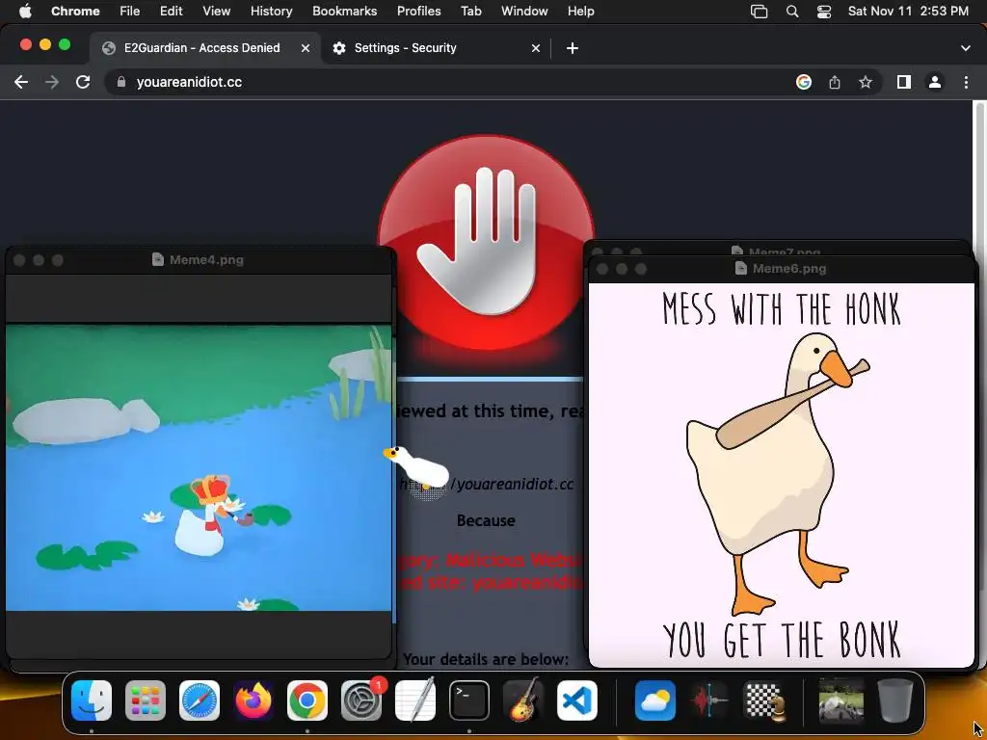Open the Profiles menu
The image size is (987, 740).
click(x=419, y=12)
